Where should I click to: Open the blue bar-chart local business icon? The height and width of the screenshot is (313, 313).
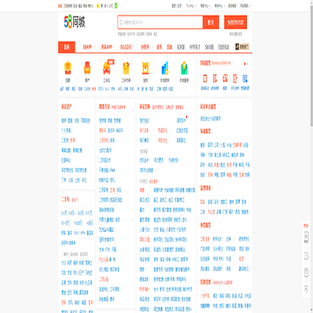(164, 68)
